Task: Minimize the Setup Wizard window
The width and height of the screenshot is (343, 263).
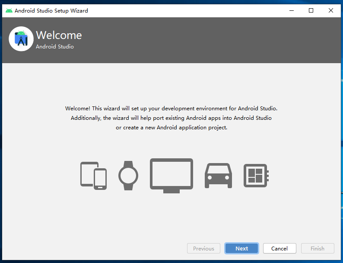Action: [x=291, y=10]
